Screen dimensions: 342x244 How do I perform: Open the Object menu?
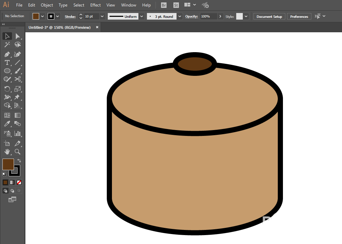pos(47,5)
